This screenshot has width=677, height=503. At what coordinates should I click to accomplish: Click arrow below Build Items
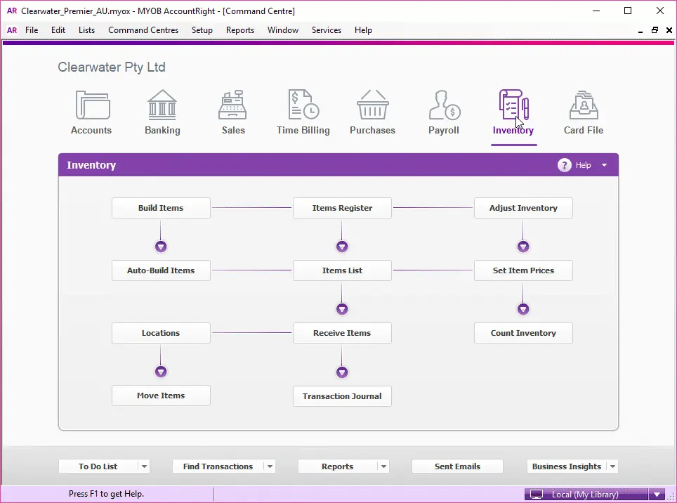coord(161,247)
